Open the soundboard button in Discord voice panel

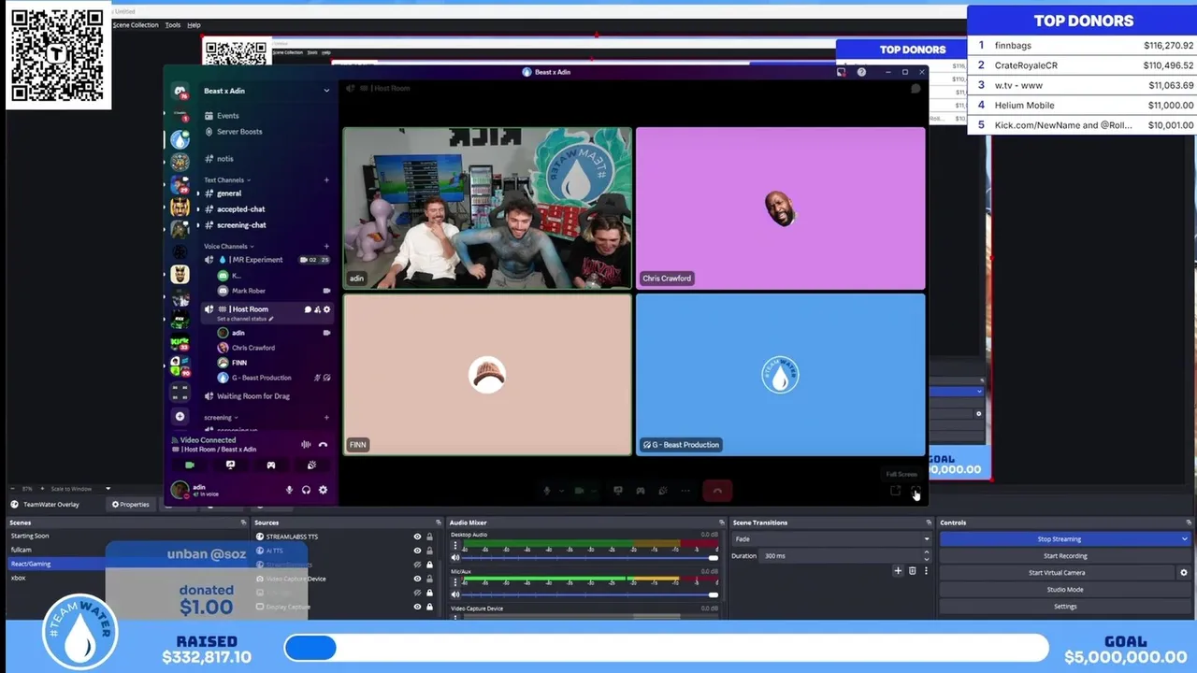311,465
